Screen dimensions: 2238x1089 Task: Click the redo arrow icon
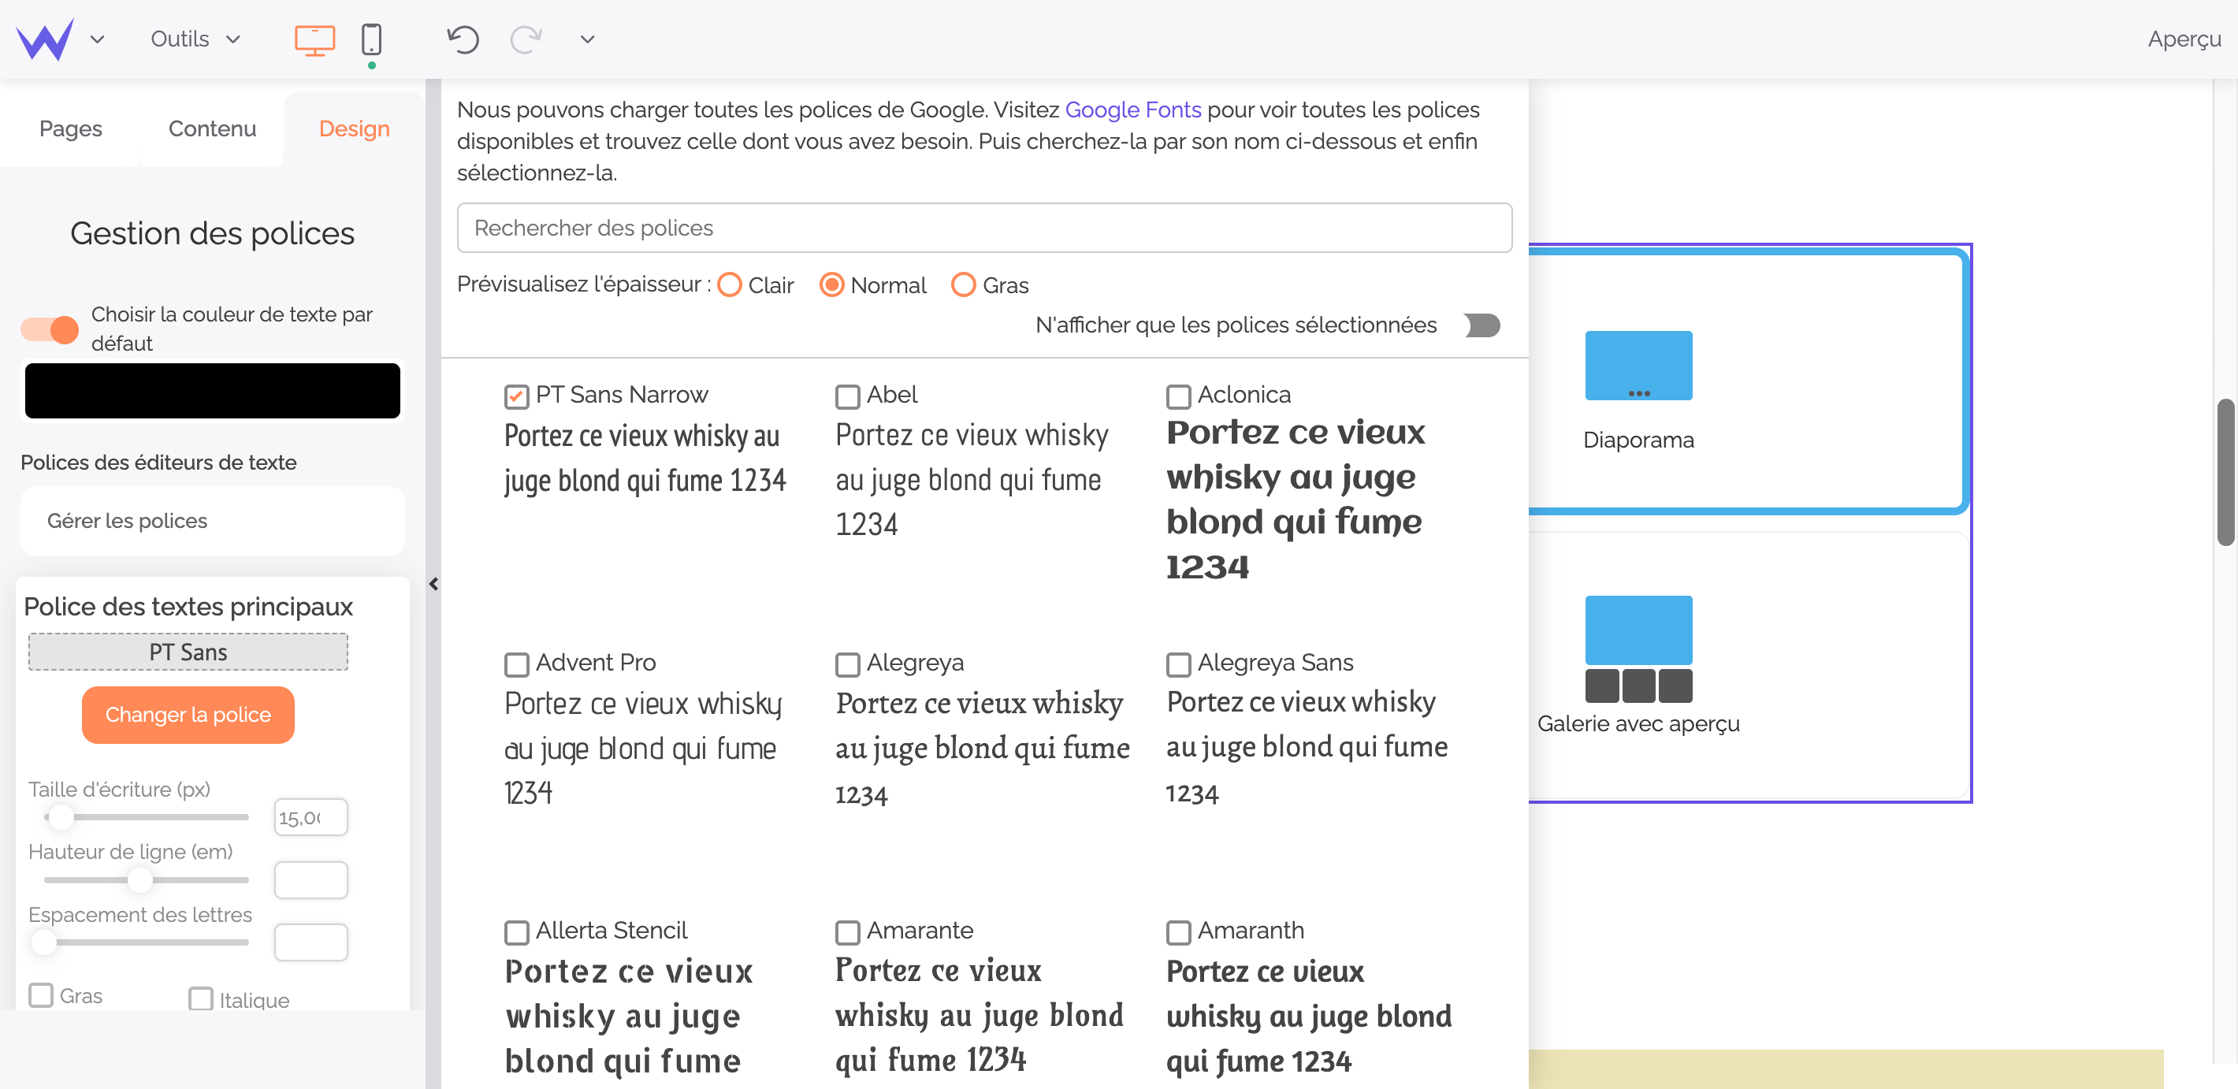click(526, 39)
